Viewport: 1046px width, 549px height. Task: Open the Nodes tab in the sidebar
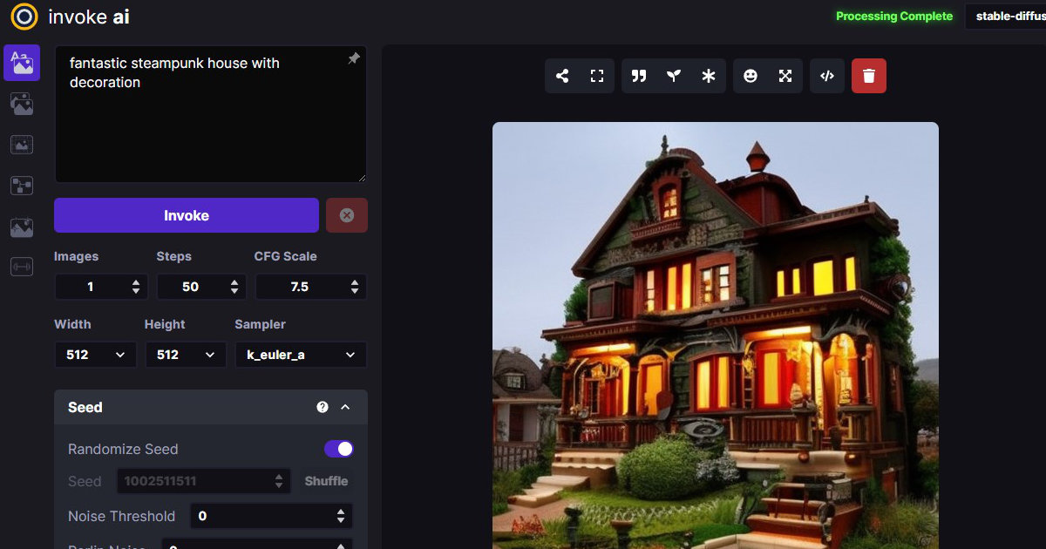point(22,186)
